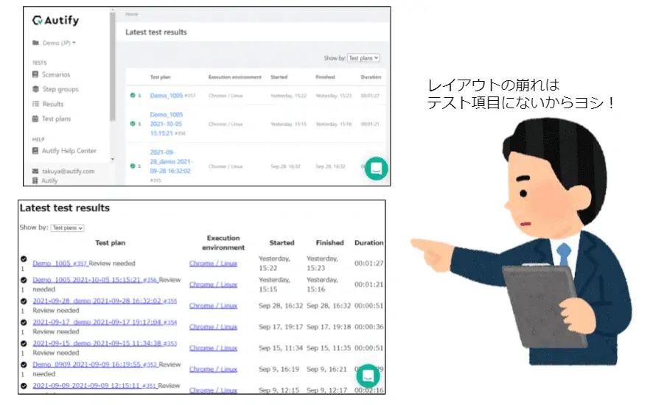Click Chrome / Linux link in the Sep 9, 16:19 row
The image size is (664, 405).
pos(214,369)
